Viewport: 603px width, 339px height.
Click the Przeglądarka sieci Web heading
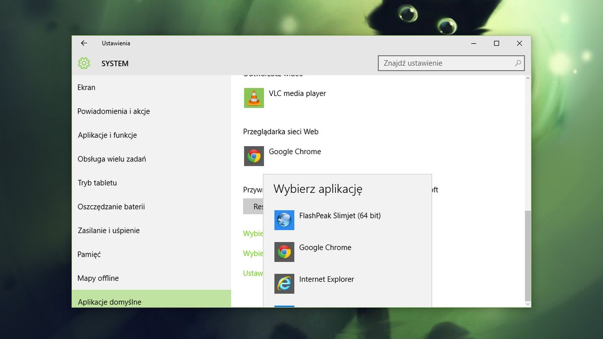pos(281,132)
